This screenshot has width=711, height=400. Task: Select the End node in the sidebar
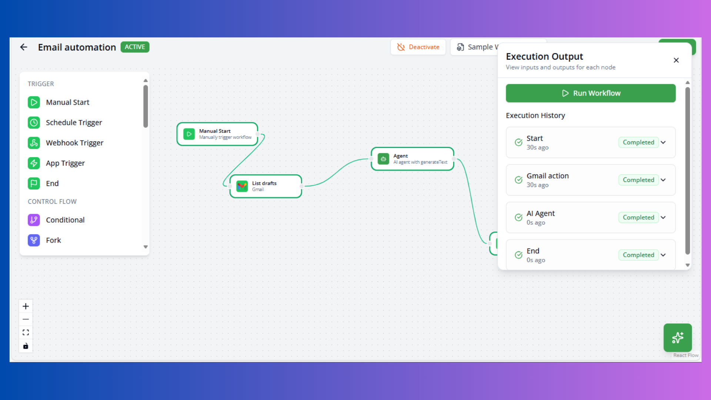coord(53,183)
